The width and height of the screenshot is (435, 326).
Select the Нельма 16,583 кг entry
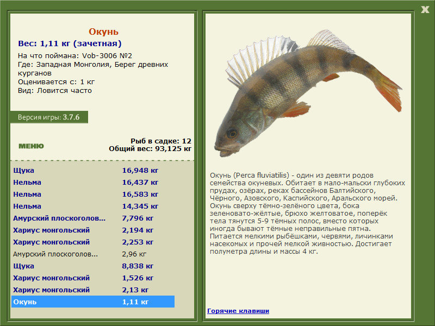click(93, 195)
